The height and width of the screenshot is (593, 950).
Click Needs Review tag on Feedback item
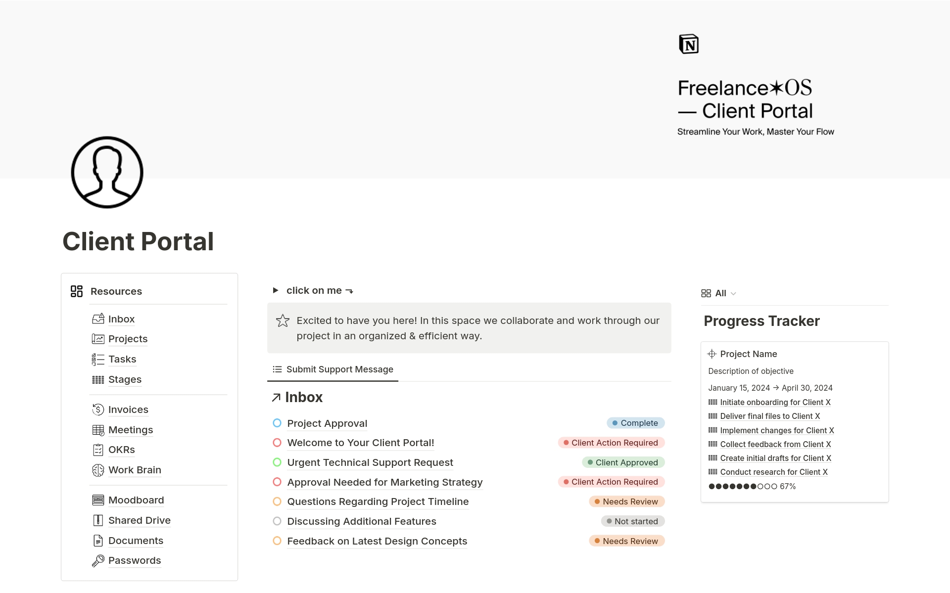point(626,541)
